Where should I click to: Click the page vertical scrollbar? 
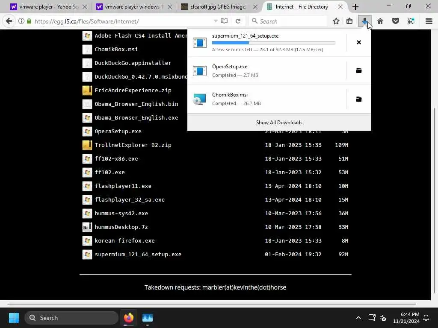pos(435,201)
